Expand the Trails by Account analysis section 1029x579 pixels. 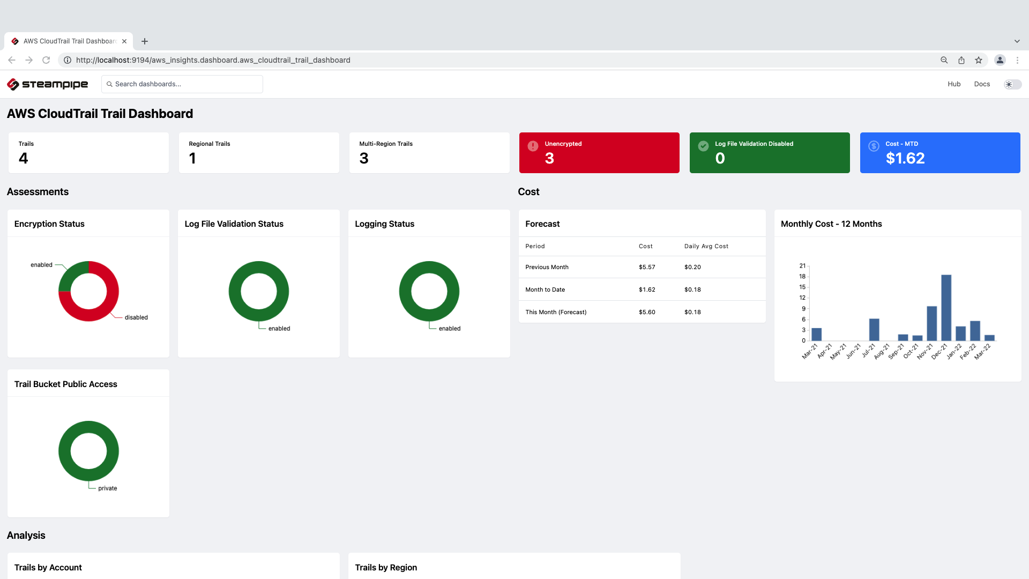tap(48, 567)
